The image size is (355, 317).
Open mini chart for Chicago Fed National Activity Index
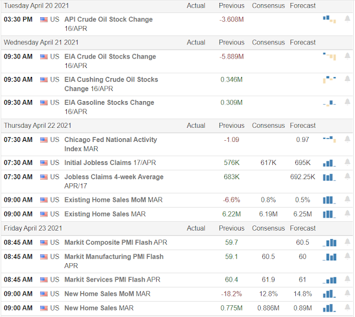pyautogui.click(x=330, y=139)
